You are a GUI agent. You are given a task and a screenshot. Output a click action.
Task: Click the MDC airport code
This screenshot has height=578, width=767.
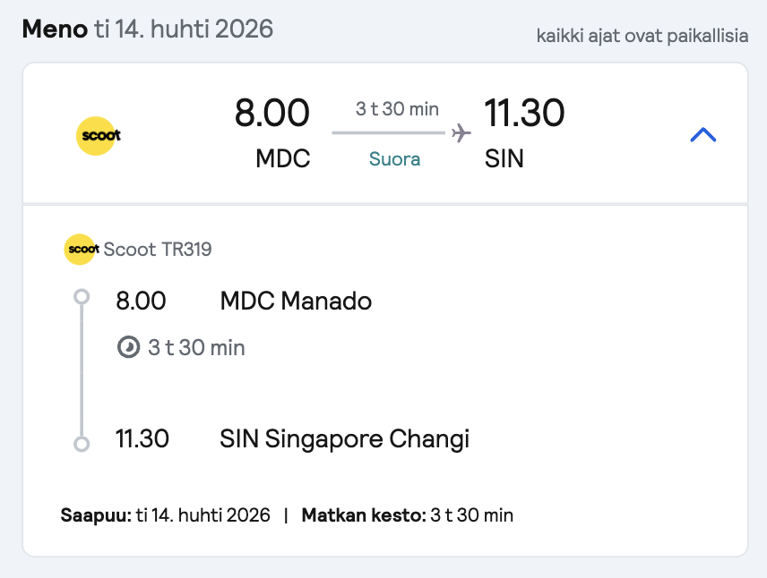pos(283,158)
